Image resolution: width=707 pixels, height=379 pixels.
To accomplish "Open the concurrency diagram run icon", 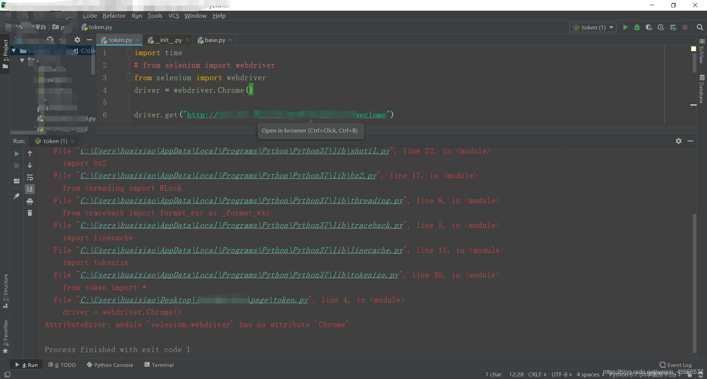I will [x=673, y=27].
